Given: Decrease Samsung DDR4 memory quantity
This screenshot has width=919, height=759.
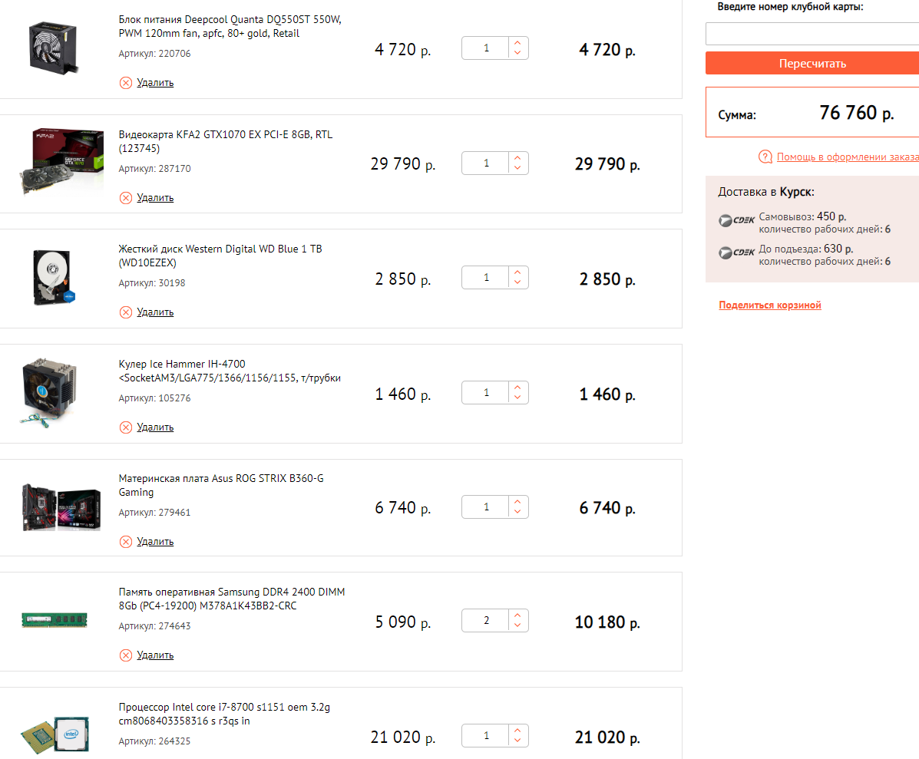Looking at the screenshot, I should pos(518,627).
